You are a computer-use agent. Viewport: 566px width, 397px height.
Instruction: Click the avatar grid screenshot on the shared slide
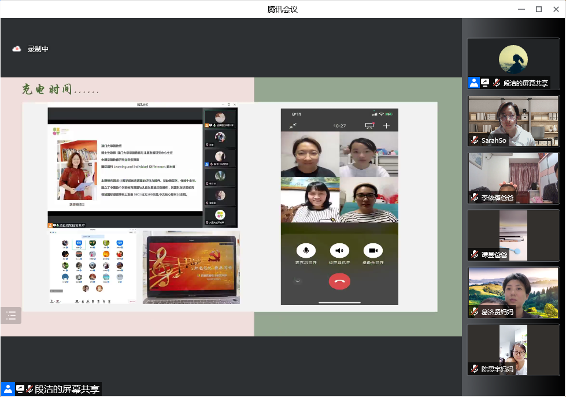coord(93,266)
